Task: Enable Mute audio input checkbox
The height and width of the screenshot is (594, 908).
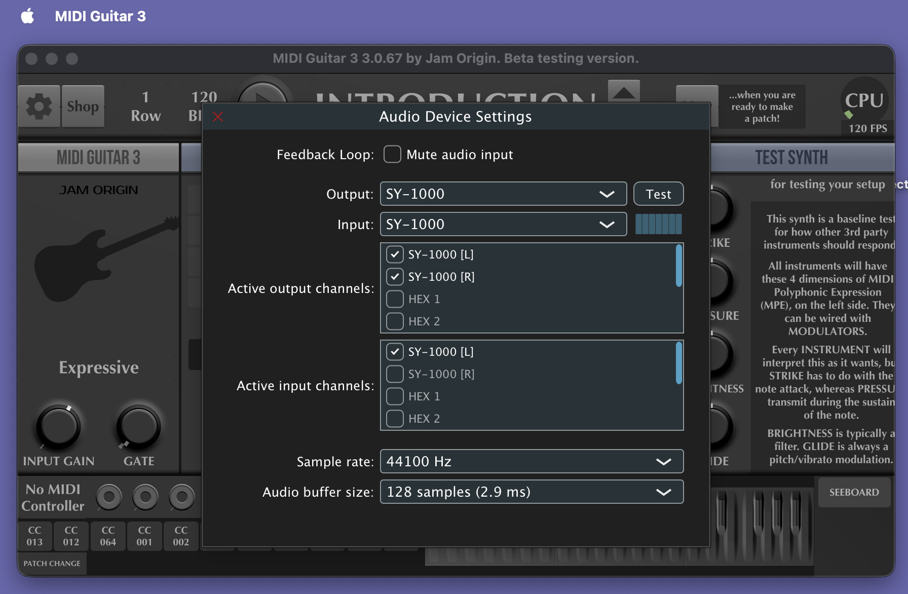Action: coord(392,155)
